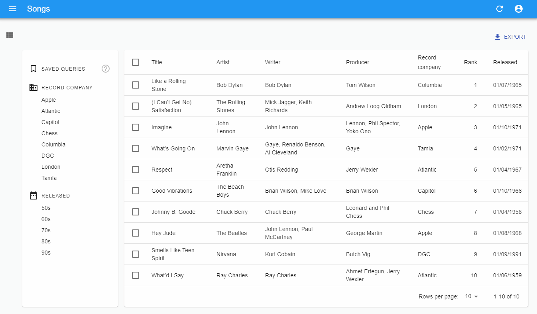Filter songs by 60s decade

tap(45, 219)
